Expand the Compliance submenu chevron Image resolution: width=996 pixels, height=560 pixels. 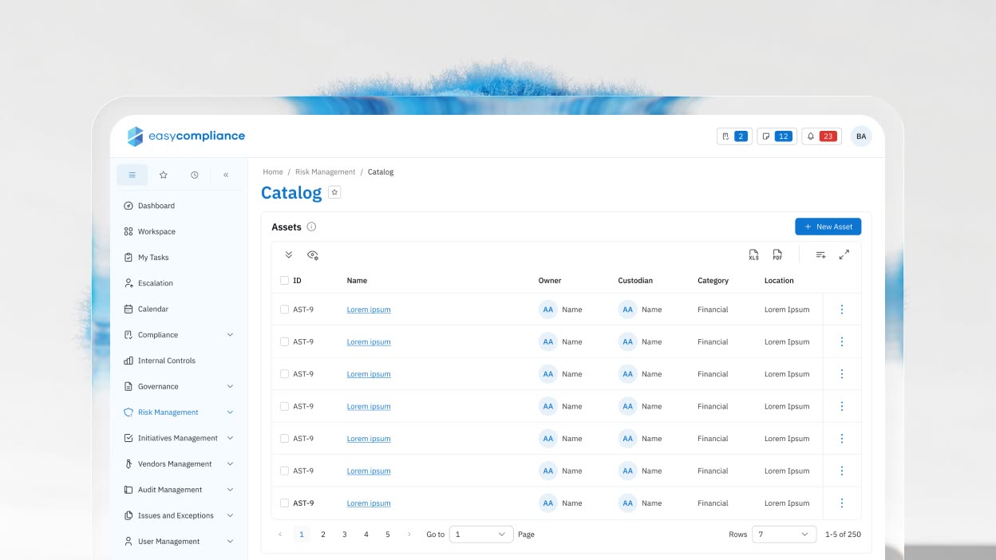click(x=230, y=335)
